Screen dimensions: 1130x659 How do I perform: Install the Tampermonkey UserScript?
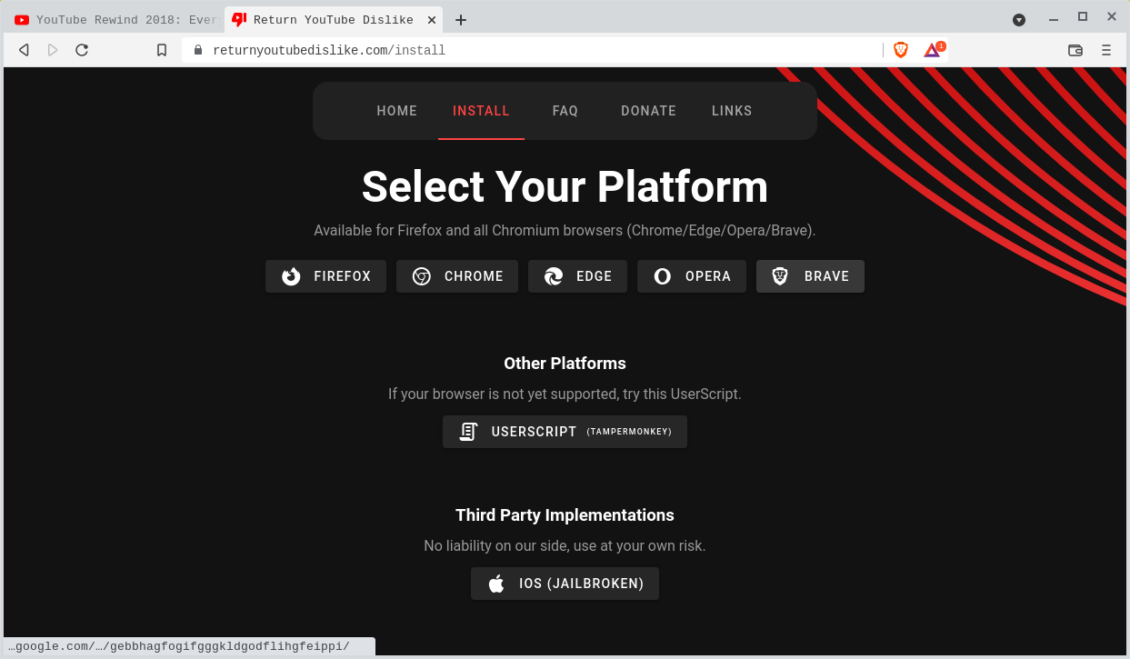pos(565,432)
